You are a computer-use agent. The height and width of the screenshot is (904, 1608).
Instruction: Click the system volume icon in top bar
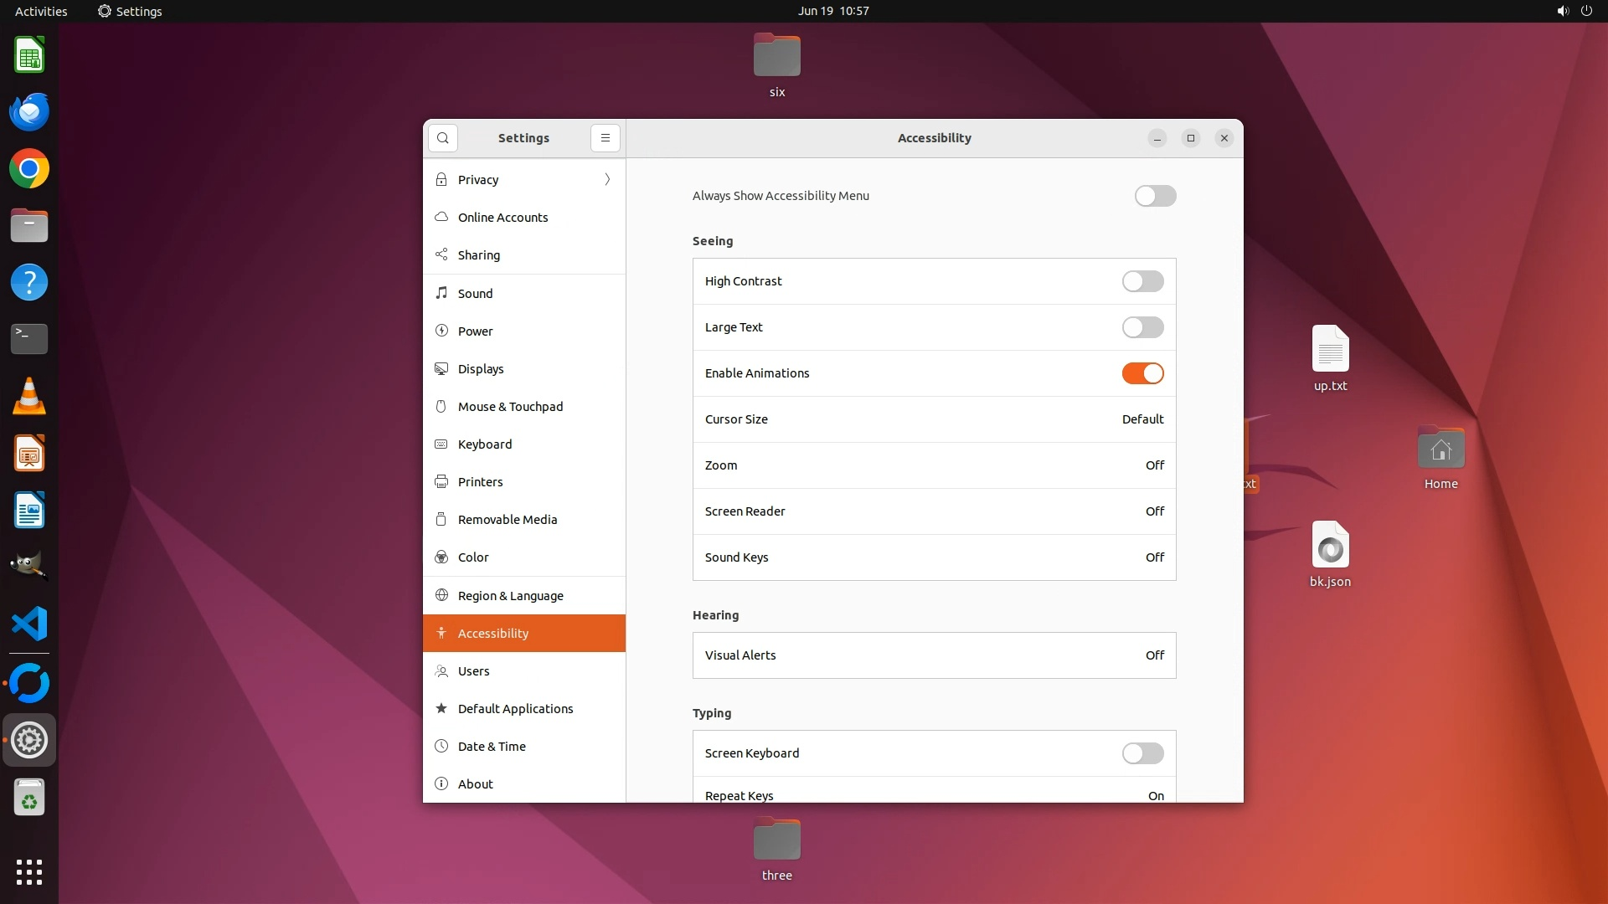coord(1562,11)
